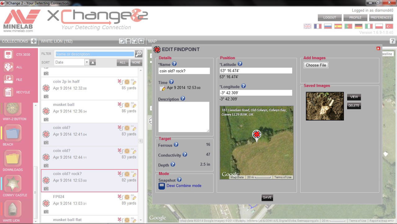This screenshot has height=224, width=397.
Task: Switch language to German flag
Action: click(x=359, y=26)
